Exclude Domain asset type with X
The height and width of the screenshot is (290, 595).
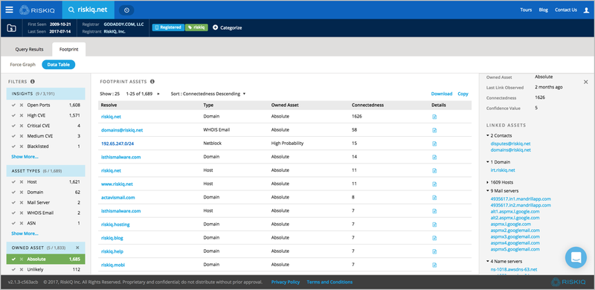point(22,192)
